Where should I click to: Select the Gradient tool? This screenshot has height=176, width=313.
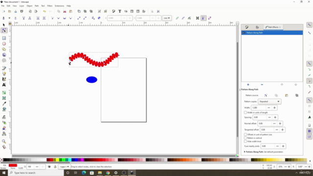(4, 92)
